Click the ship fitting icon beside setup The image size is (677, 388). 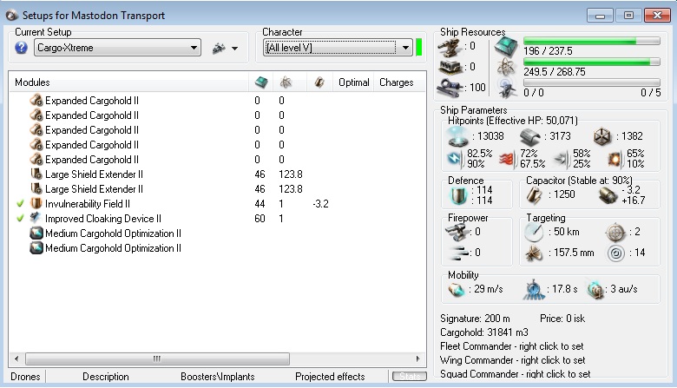(219, 48)
